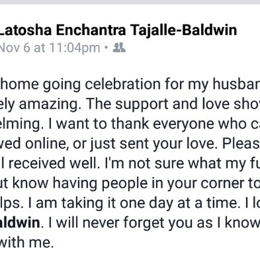
Task: Open Latosha Enchantra Tajalle-Baldwin's profile
Action: 118,30
